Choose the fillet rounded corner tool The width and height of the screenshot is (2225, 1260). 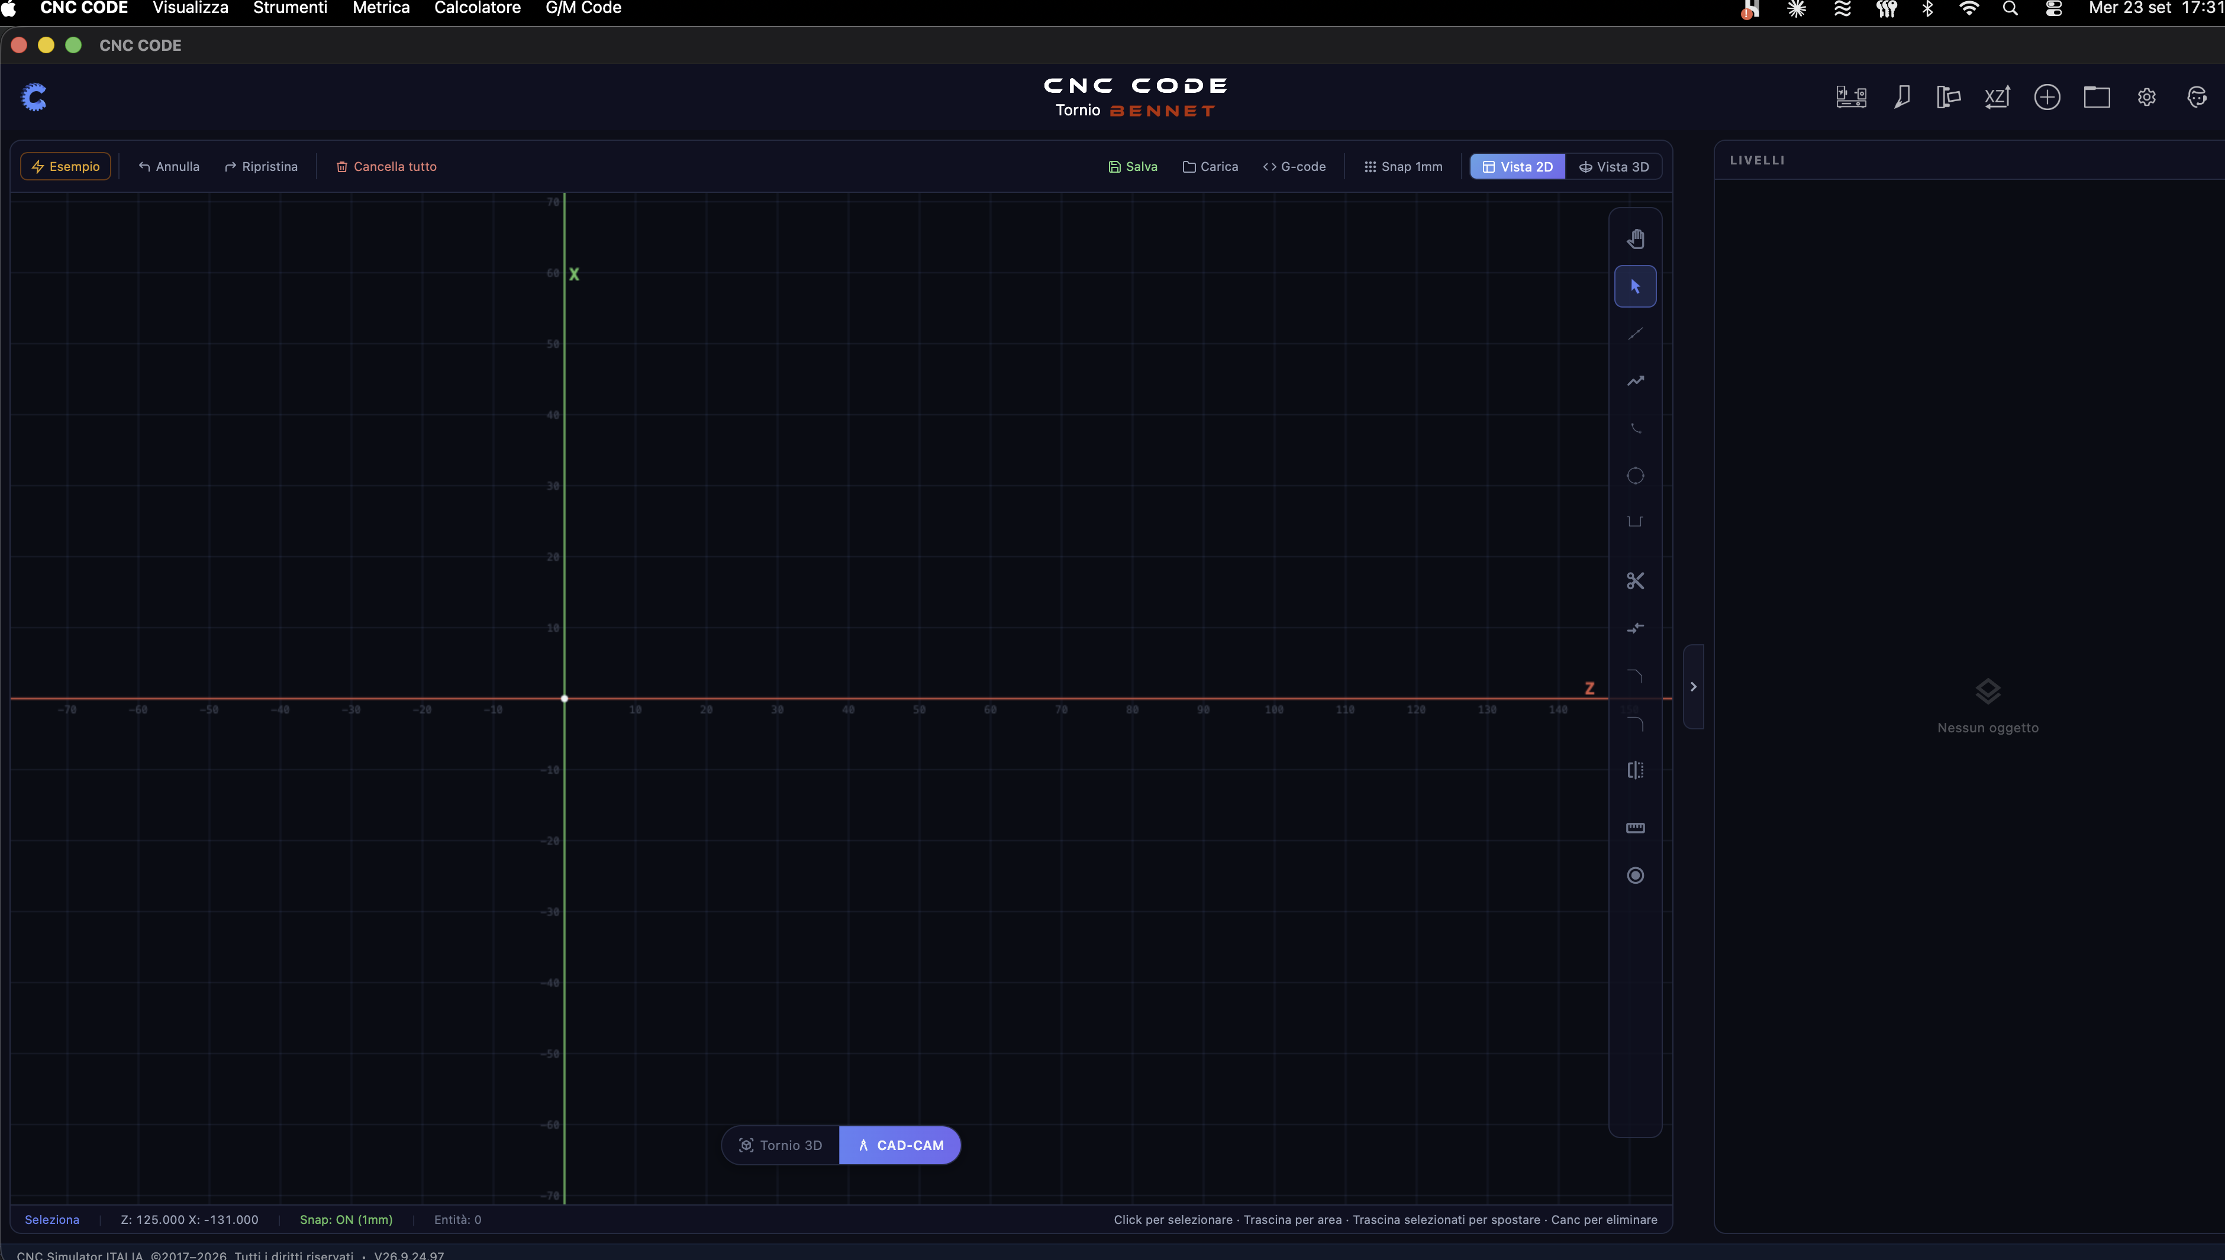pos(1635,723)
